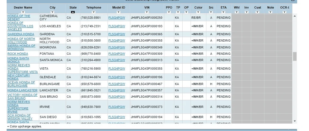The image size is (309, 131).
Task: Click the OCR-t column dropdown arrow
Action: [284, 12]
